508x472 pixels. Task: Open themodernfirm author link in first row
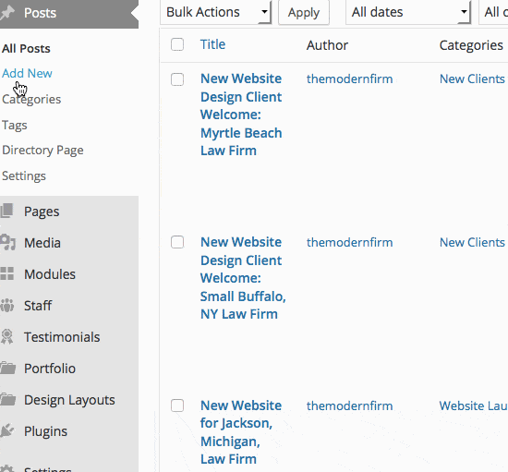[349, 79]
